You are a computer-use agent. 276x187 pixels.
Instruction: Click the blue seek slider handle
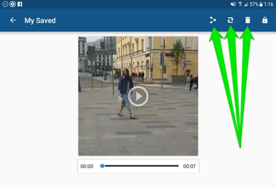click(102, 166)
